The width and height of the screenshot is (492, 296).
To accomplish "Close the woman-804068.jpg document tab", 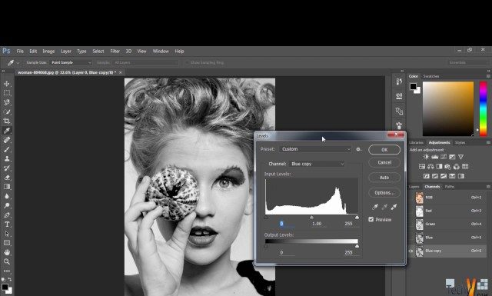I will tap(121, 72).
